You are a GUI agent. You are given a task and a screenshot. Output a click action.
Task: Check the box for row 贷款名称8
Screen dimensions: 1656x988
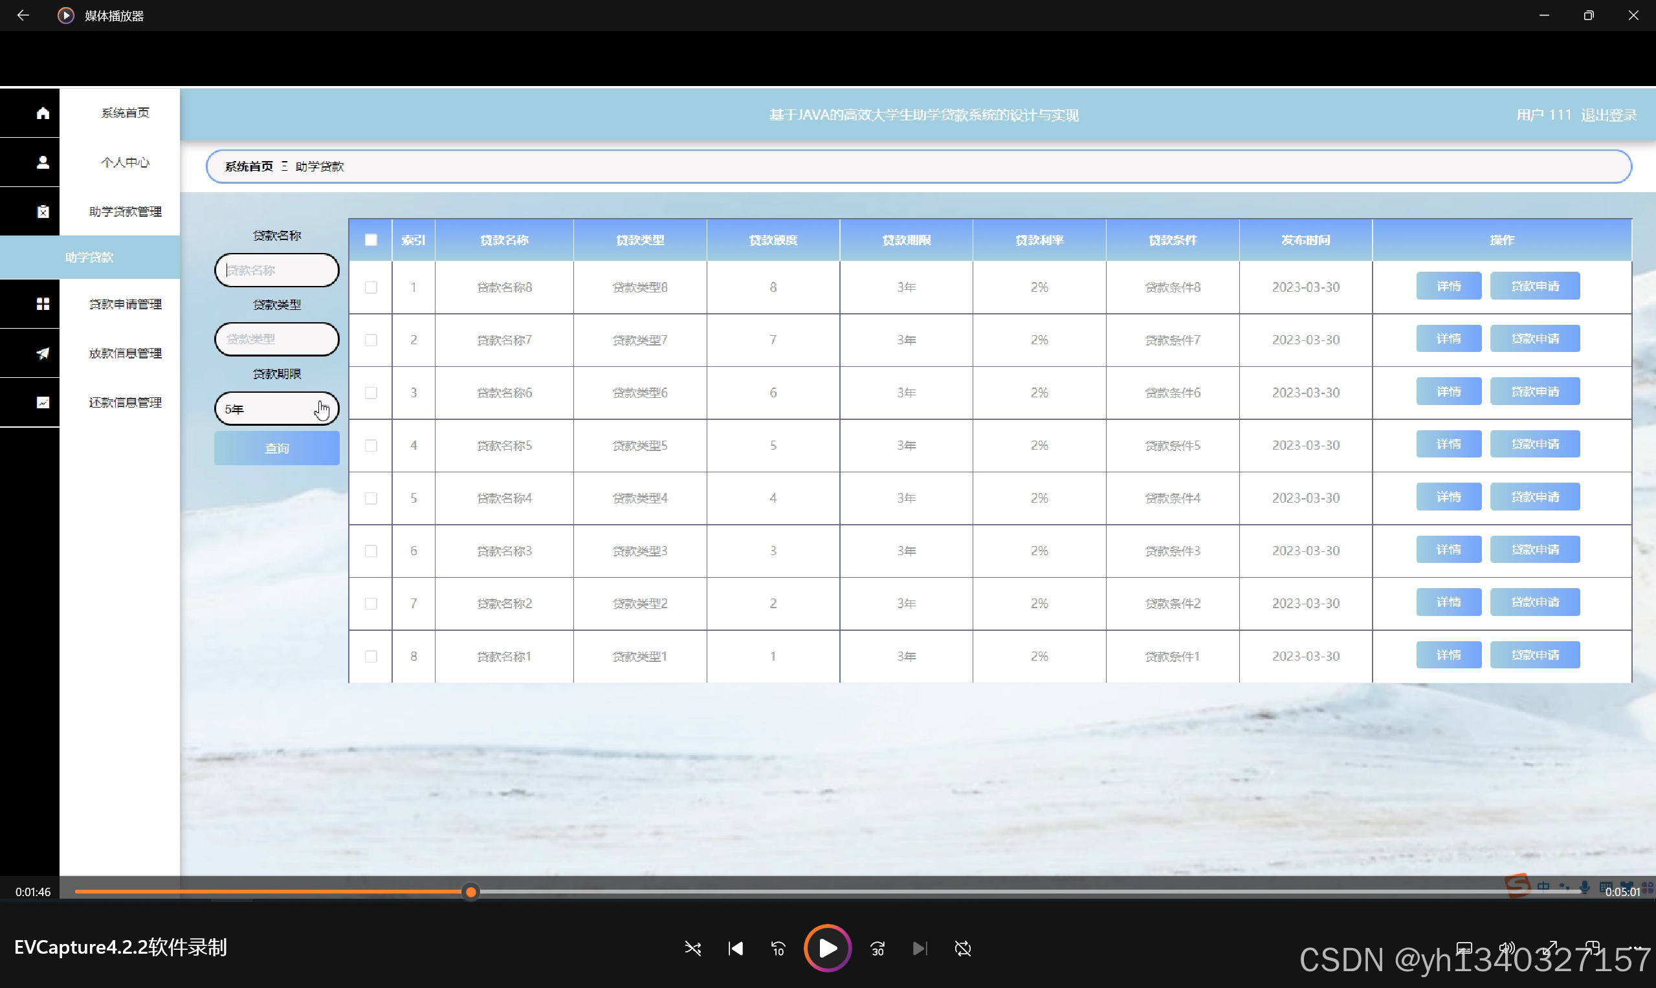[x=371, y=288]
